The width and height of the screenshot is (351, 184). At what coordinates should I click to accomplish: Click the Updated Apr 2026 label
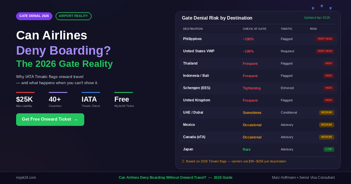317,18
